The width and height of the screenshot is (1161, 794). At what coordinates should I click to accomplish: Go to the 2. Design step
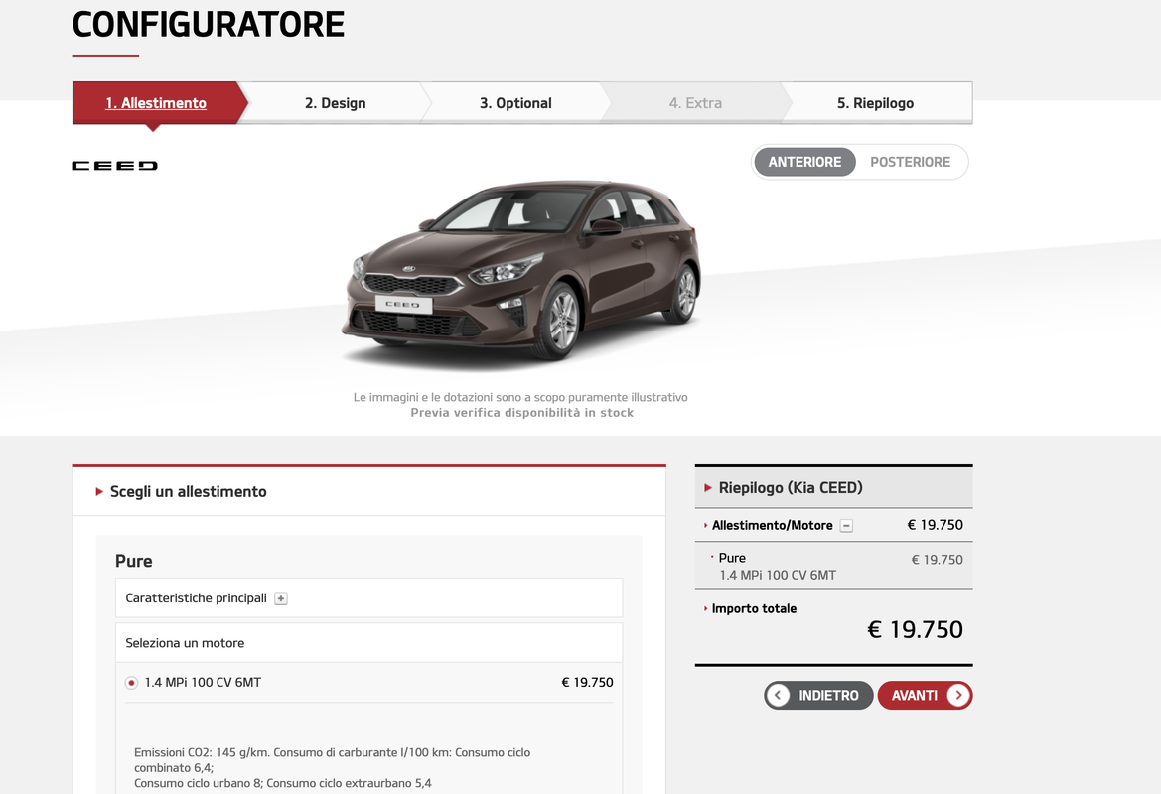(x=335, y=103)
